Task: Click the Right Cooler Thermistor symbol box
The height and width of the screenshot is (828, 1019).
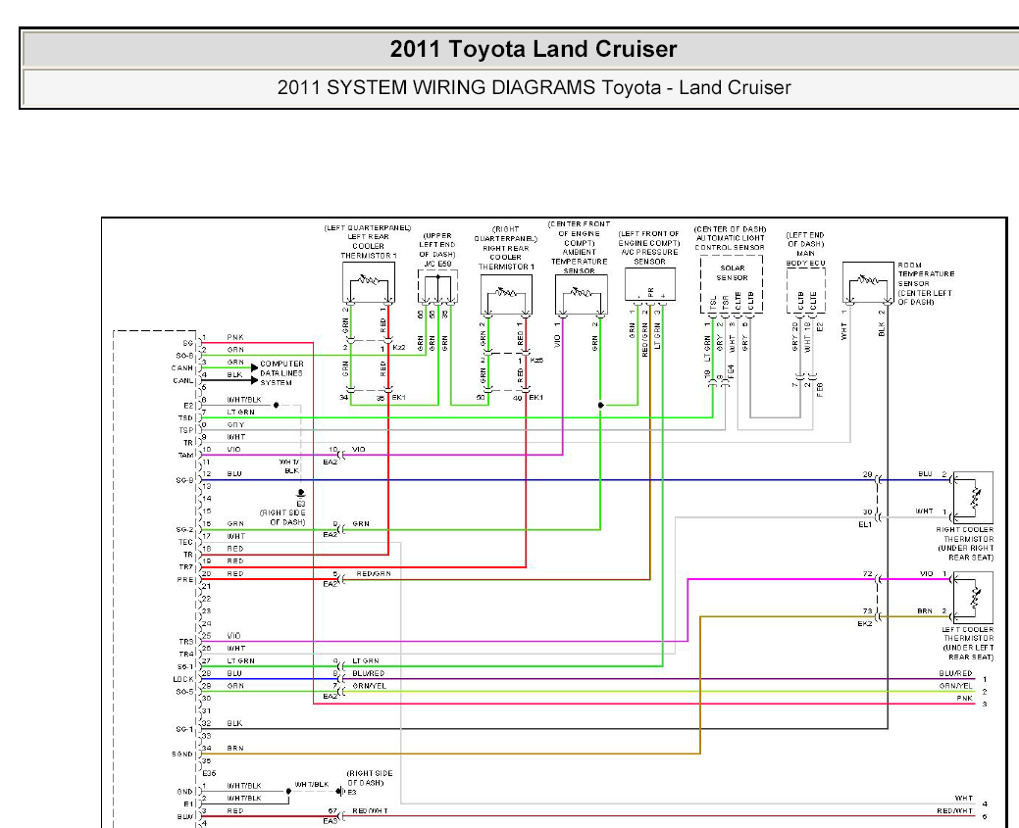Action: coord(973,498)
